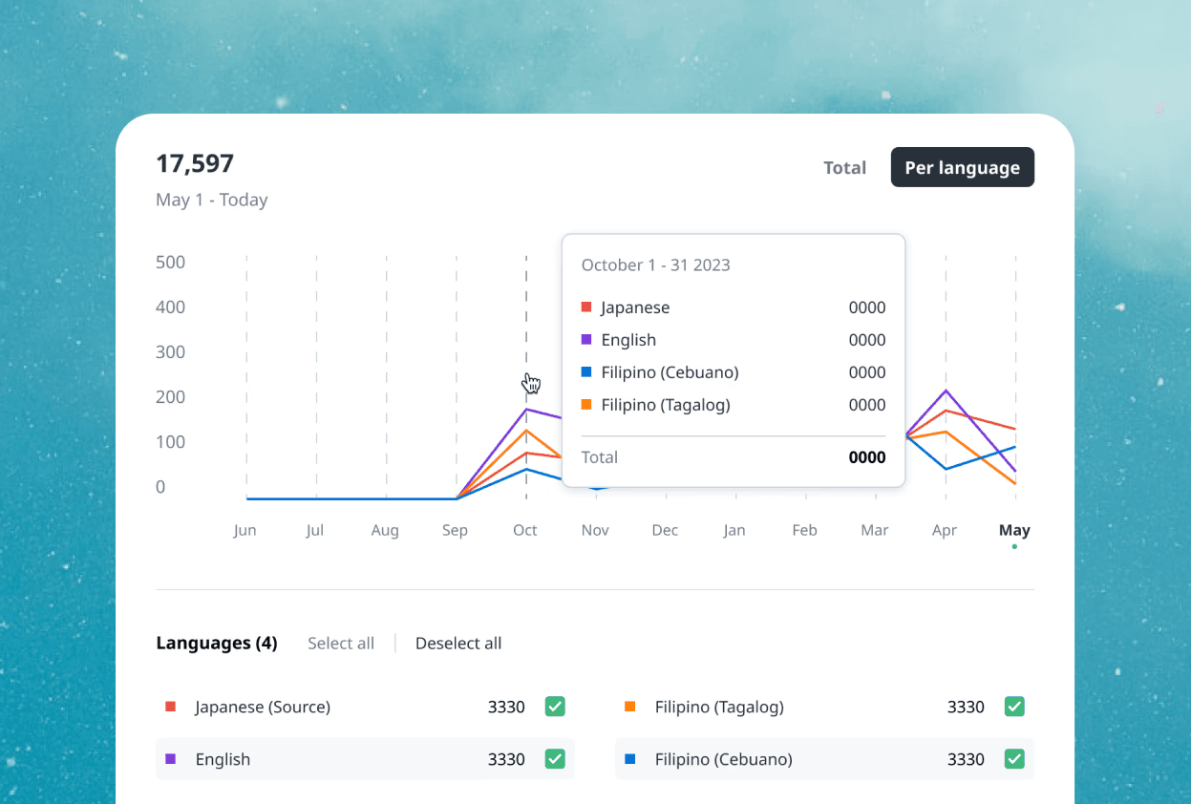
Task: Click the orange Filipino (Tagalog) list swatch
Action: (630, 707)
